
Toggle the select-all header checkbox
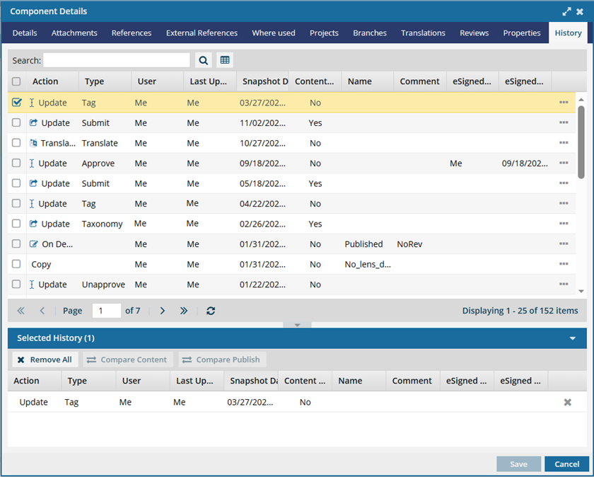(17, 81)
